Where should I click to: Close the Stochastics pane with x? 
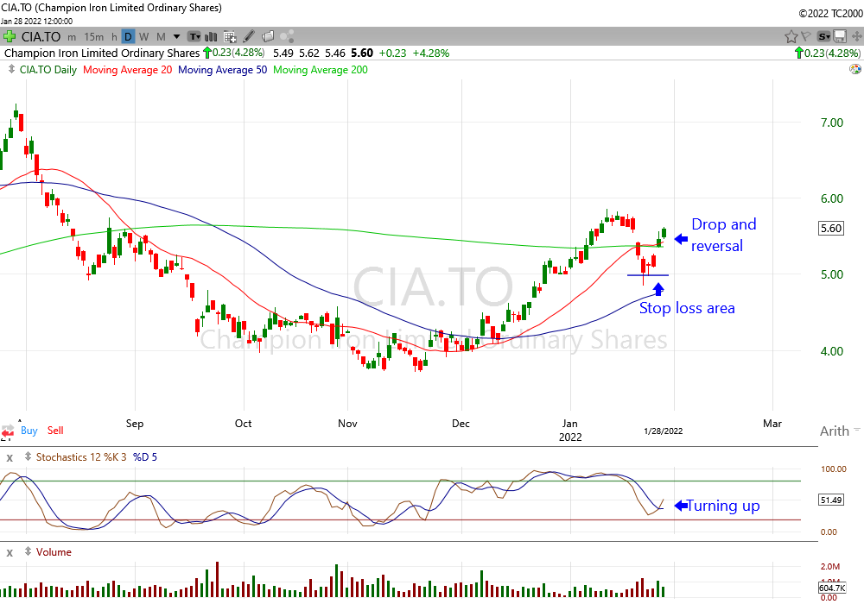(10, 457)
